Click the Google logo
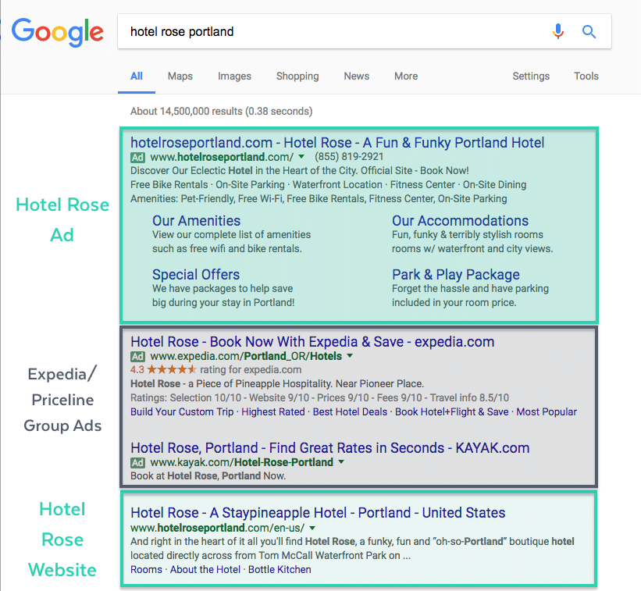The height and width of the screenshot is (591, 641). pos(57,32)
